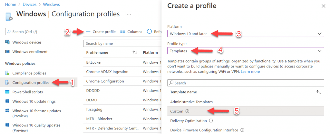
Task: Click the Configuration profiles sidebar icon
Action: [7, 82]
